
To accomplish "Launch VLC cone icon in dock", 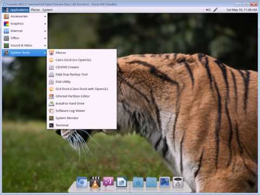I will pyautogui.click(x=95, y=182).
